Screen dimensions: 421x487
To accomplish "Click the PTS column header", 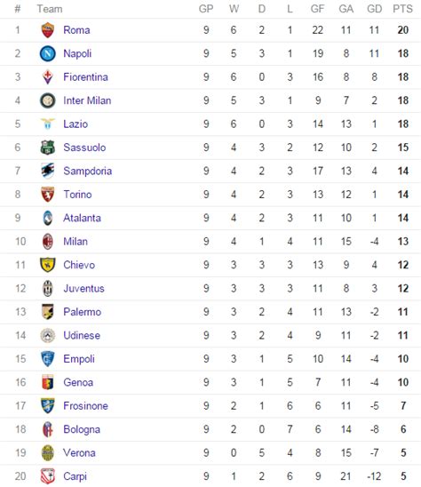I will pyautogui.click(x=402, y=9).
